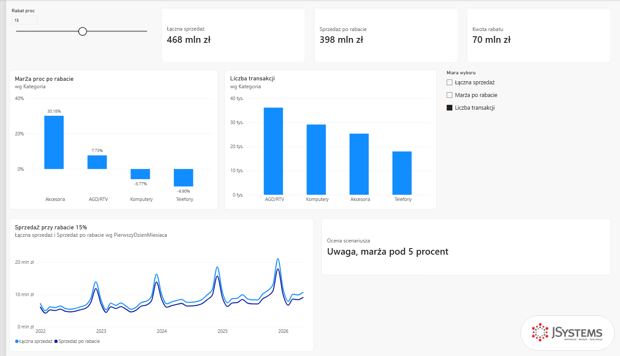This screenshot has height=356, width=620.
Task: Click the 2024 x-axis label
Action: tap(162, 331)
